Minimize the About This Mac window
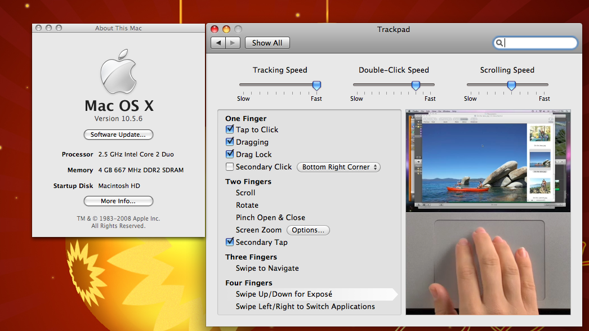Screen dimensions: 589x331 [48, 28]
